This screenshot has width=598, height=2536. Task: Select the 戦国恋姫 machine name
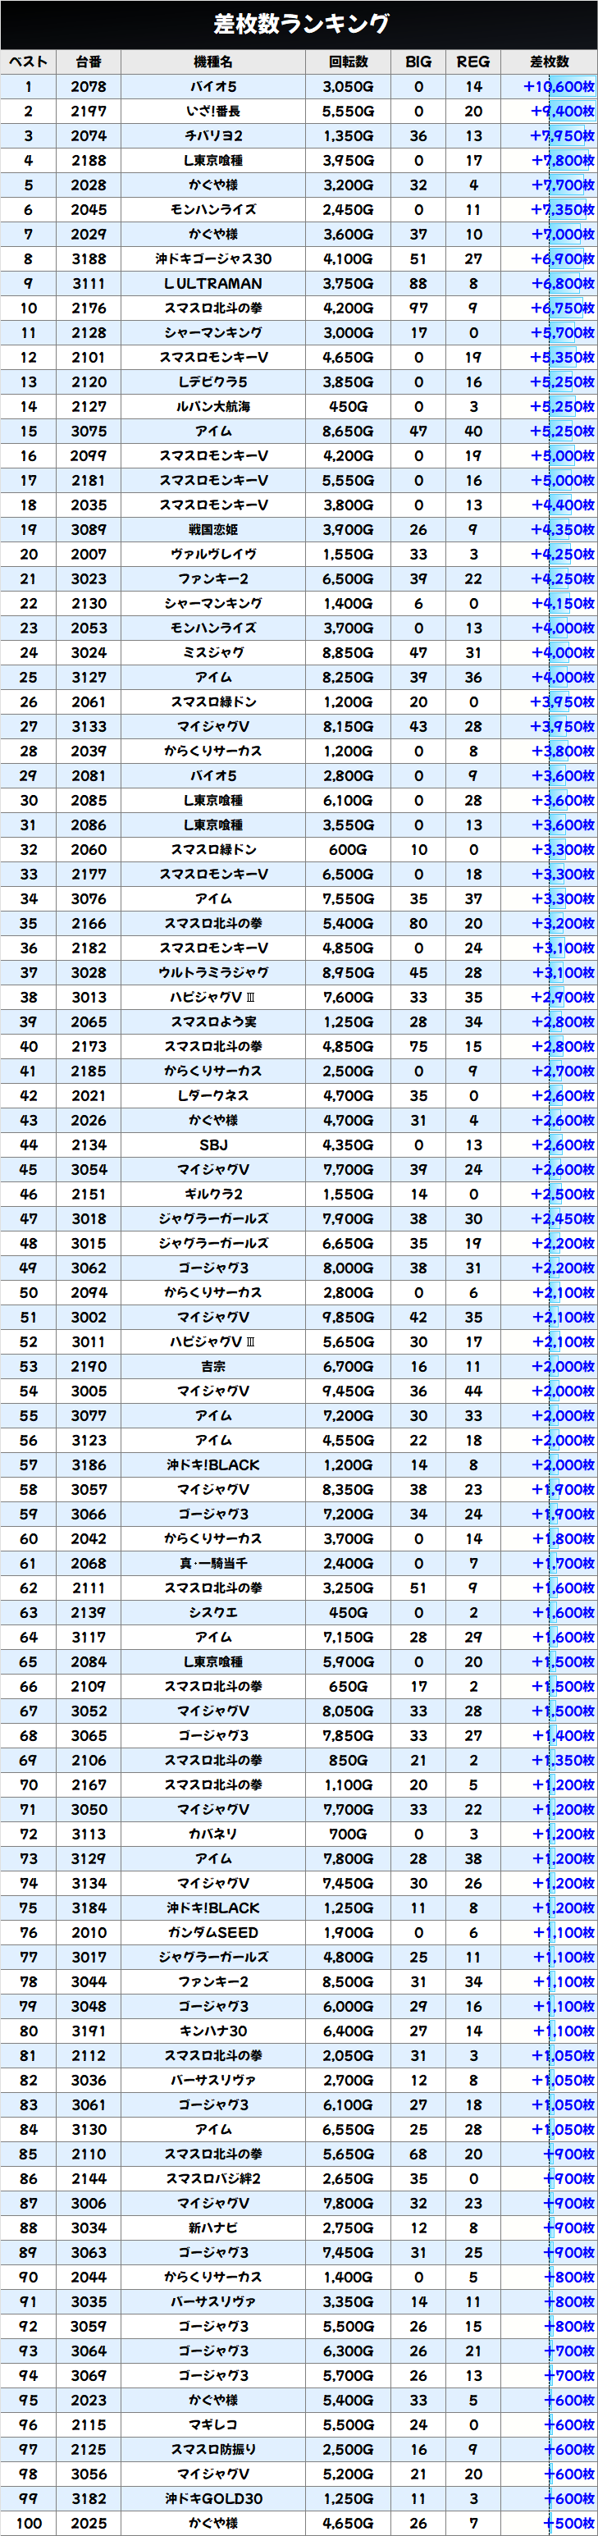(213, 530)
